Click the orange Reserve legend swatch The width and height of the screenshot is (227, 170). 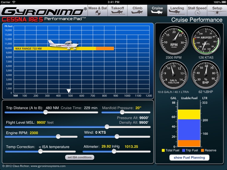202,150
